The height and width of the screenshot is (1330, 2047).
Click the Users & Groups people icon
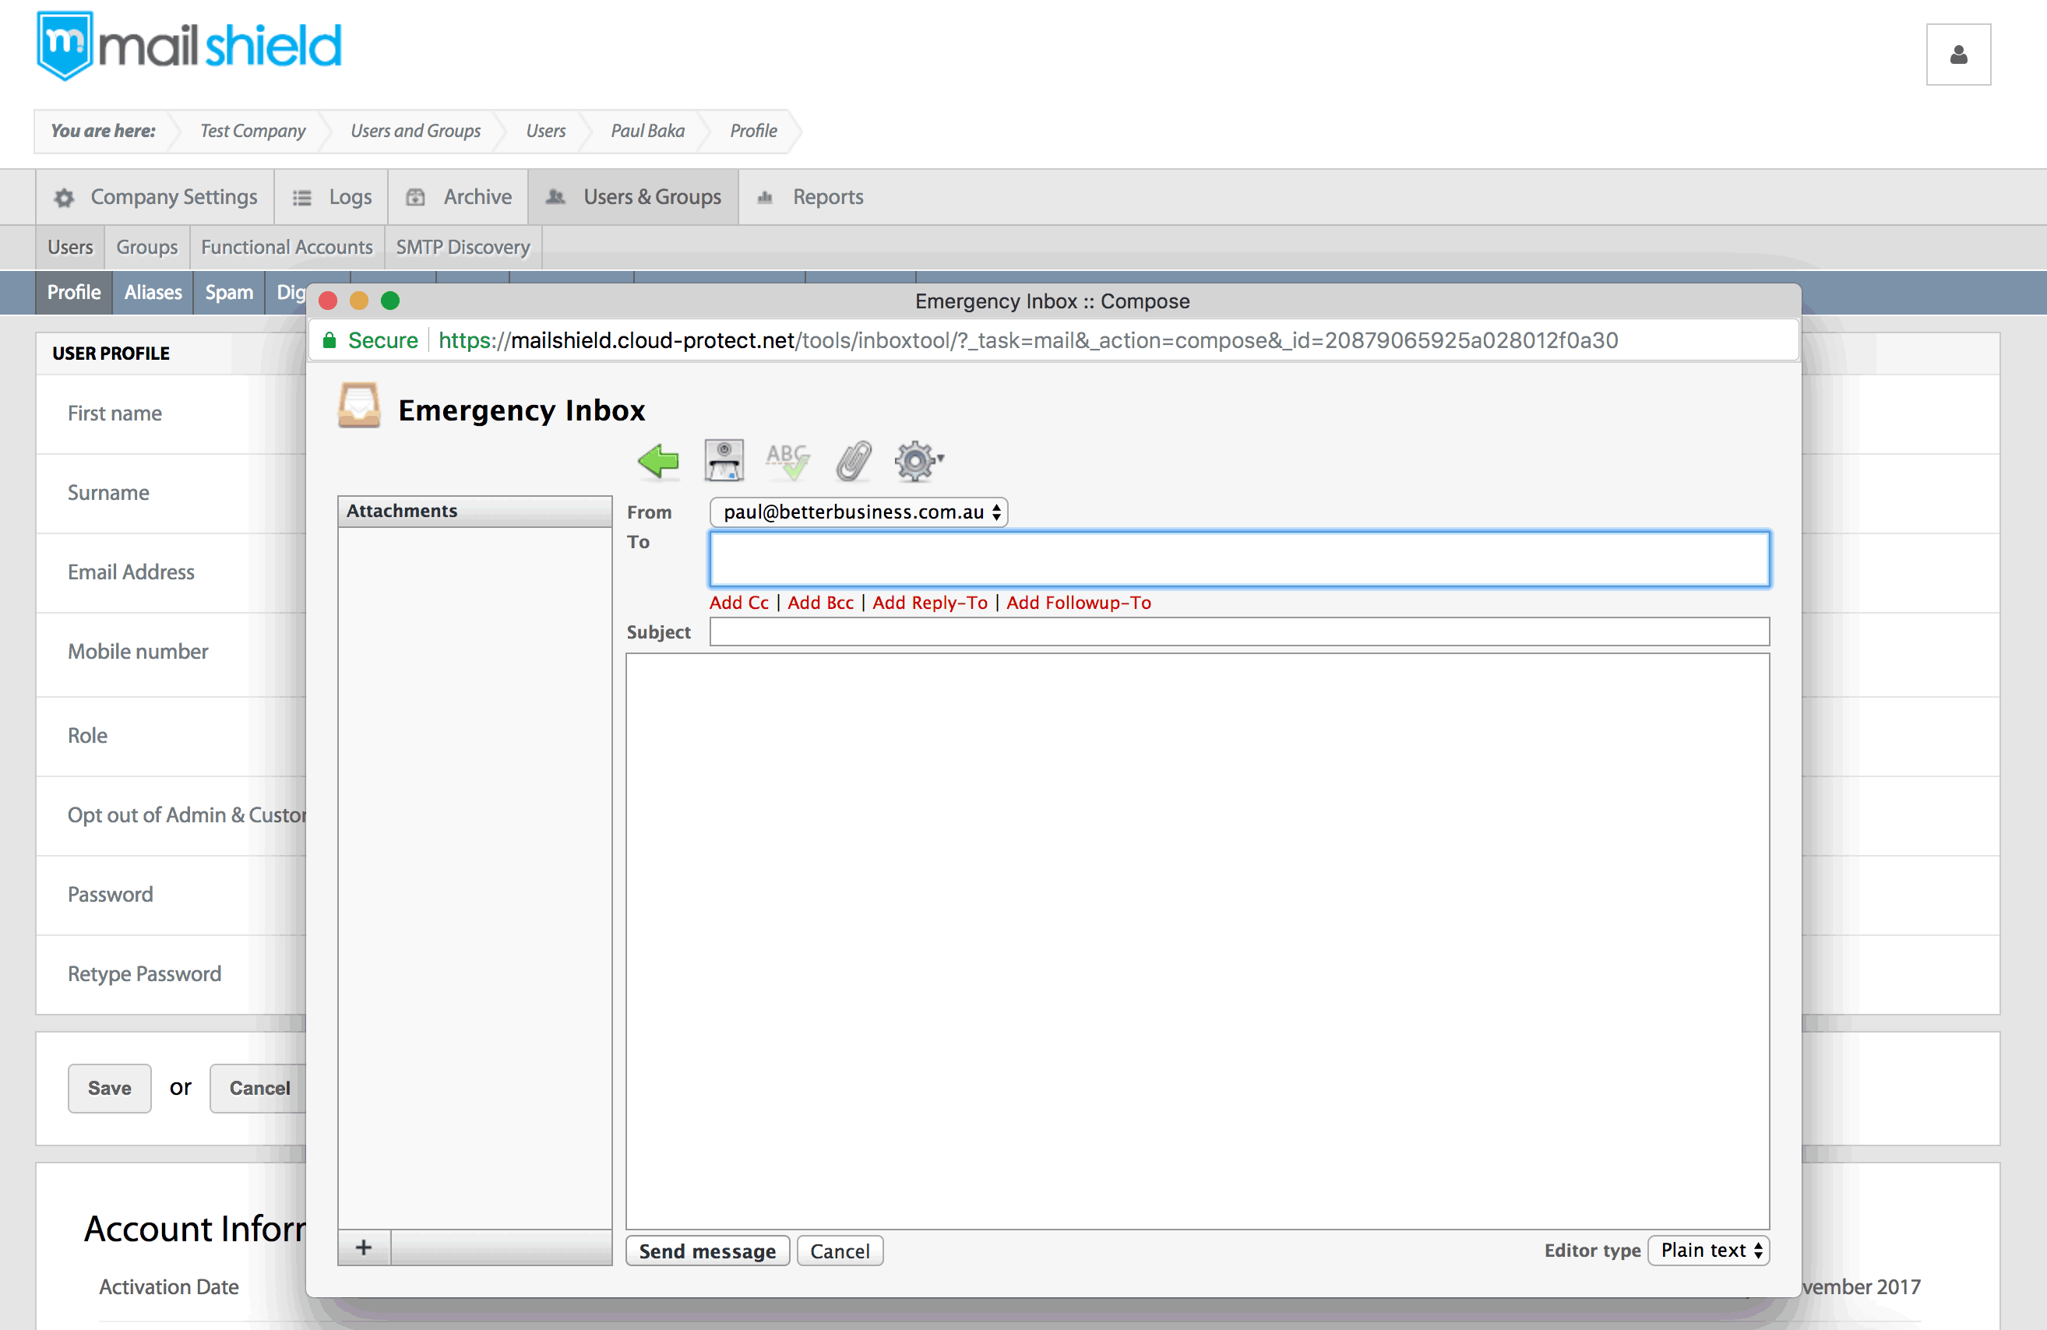[x=555, y=197]
